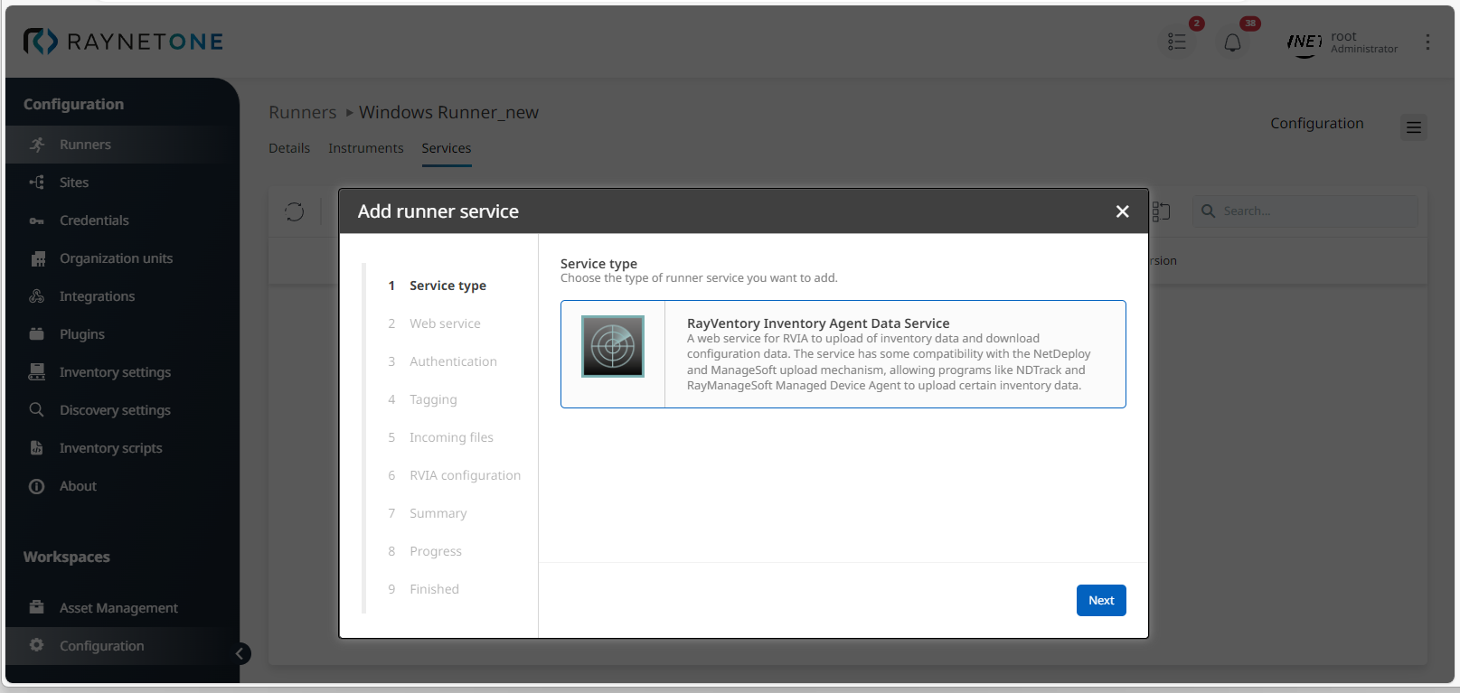
Task: Click the Plugins icon in the sidebar
Action: [37, 334]
